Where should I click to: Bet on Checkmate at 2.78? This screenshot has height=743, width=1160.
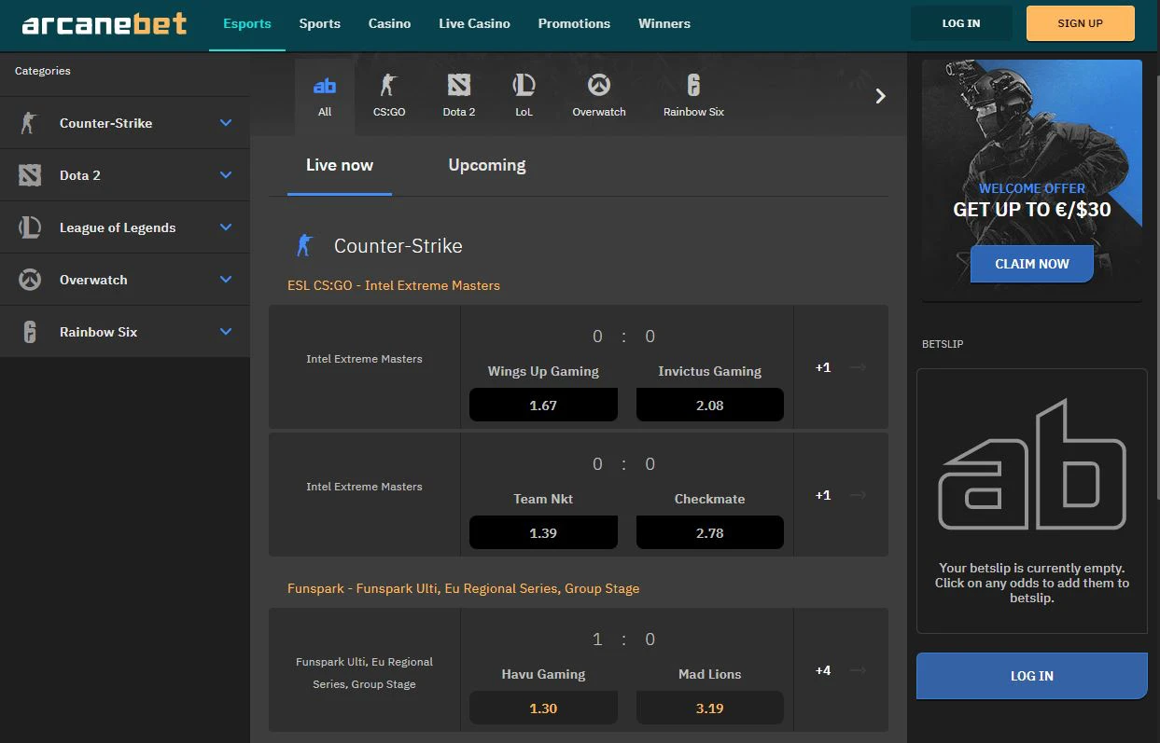point(710,533)
